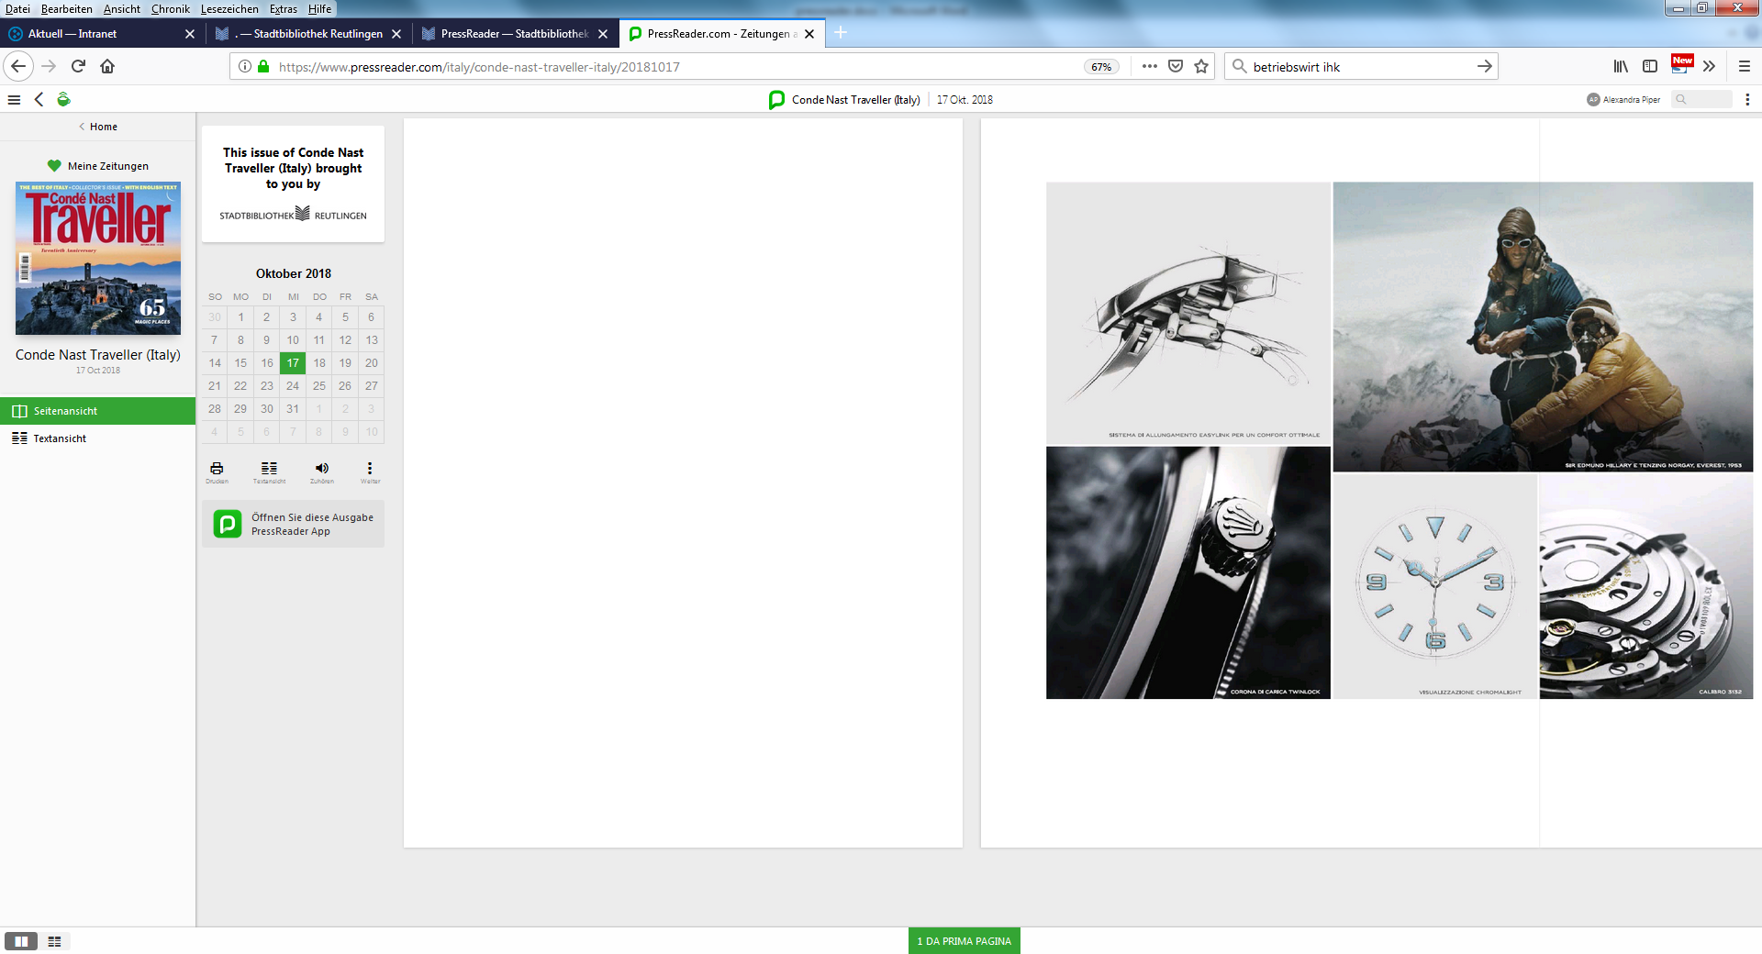Open the Firefox sidebar panel icon
The image size is (1762, 954).
(x=1650, y=67)
